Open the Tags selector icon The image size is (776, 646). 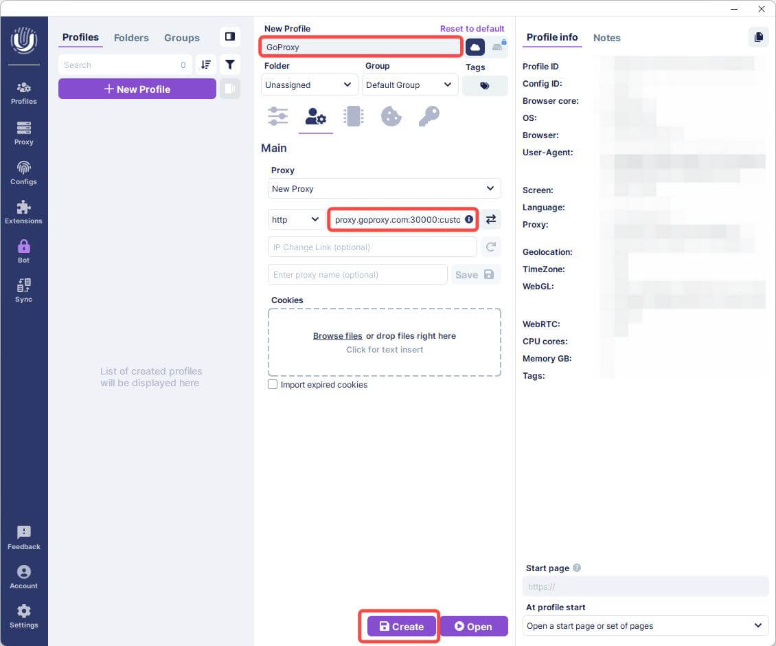[485, 85]
